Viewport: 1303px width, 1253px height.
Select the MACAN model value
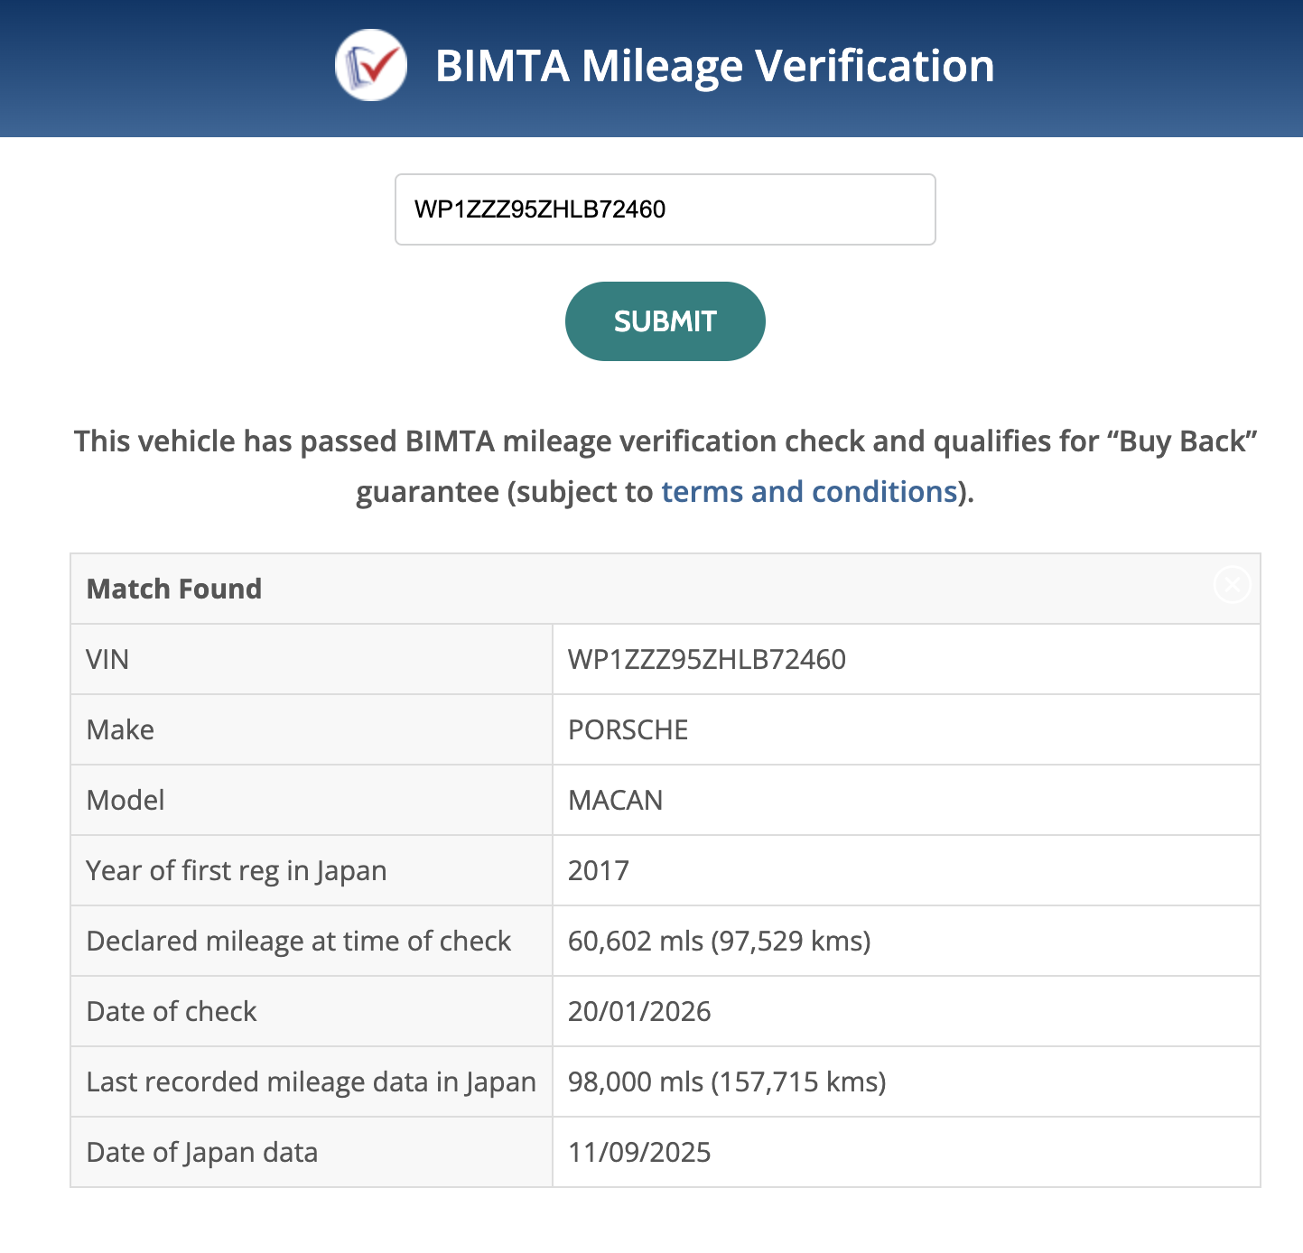click(x=615, y=800)
